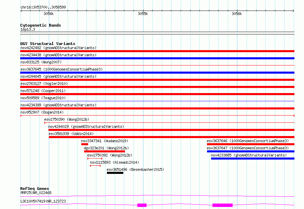Select dgv323e201 (Wong2012b) label
The width and height of the screenshot is (304, 209).
(x=106, y=148)
